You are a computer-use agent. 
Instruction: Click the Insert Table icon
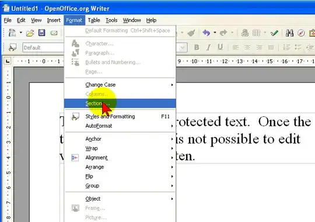click(x=256, y=33)
